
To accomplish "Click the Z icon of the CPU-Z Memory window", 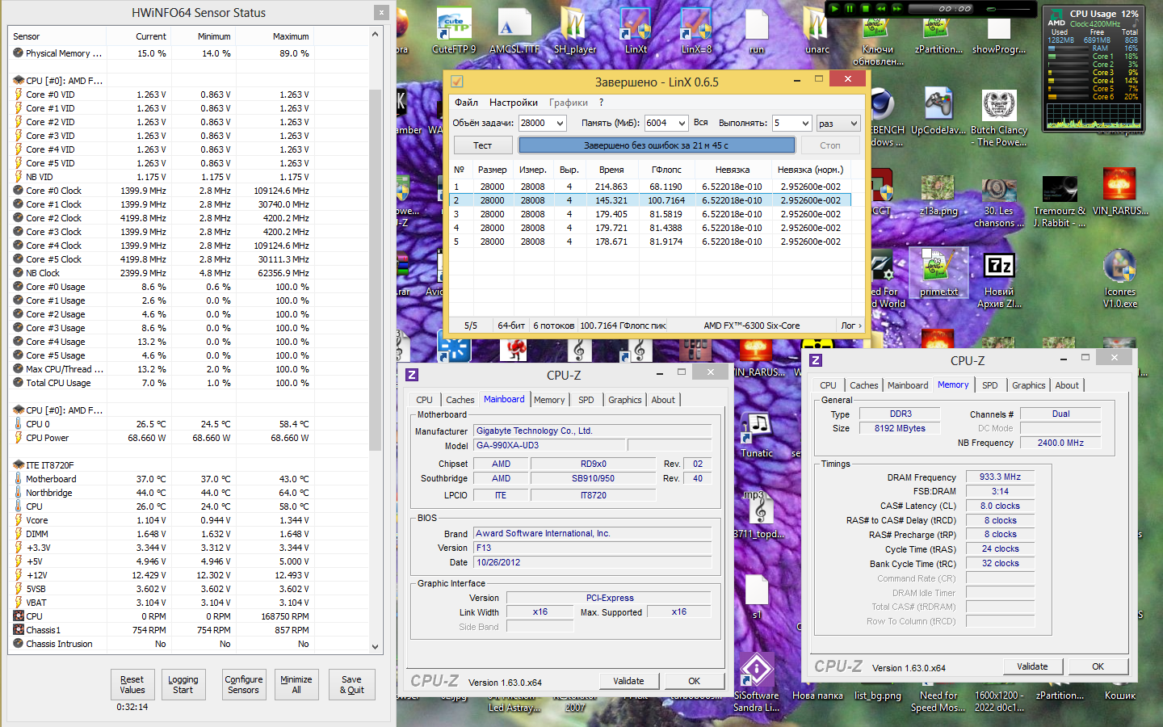I will tap(816, 360).
